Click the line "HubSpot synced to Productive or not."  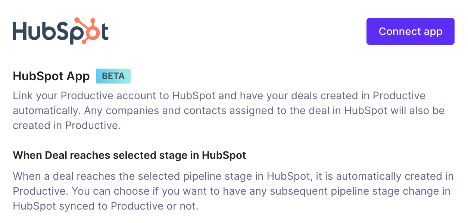106,206
